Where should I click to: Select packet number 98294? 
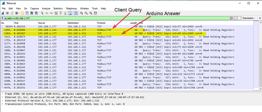[127, 26]
